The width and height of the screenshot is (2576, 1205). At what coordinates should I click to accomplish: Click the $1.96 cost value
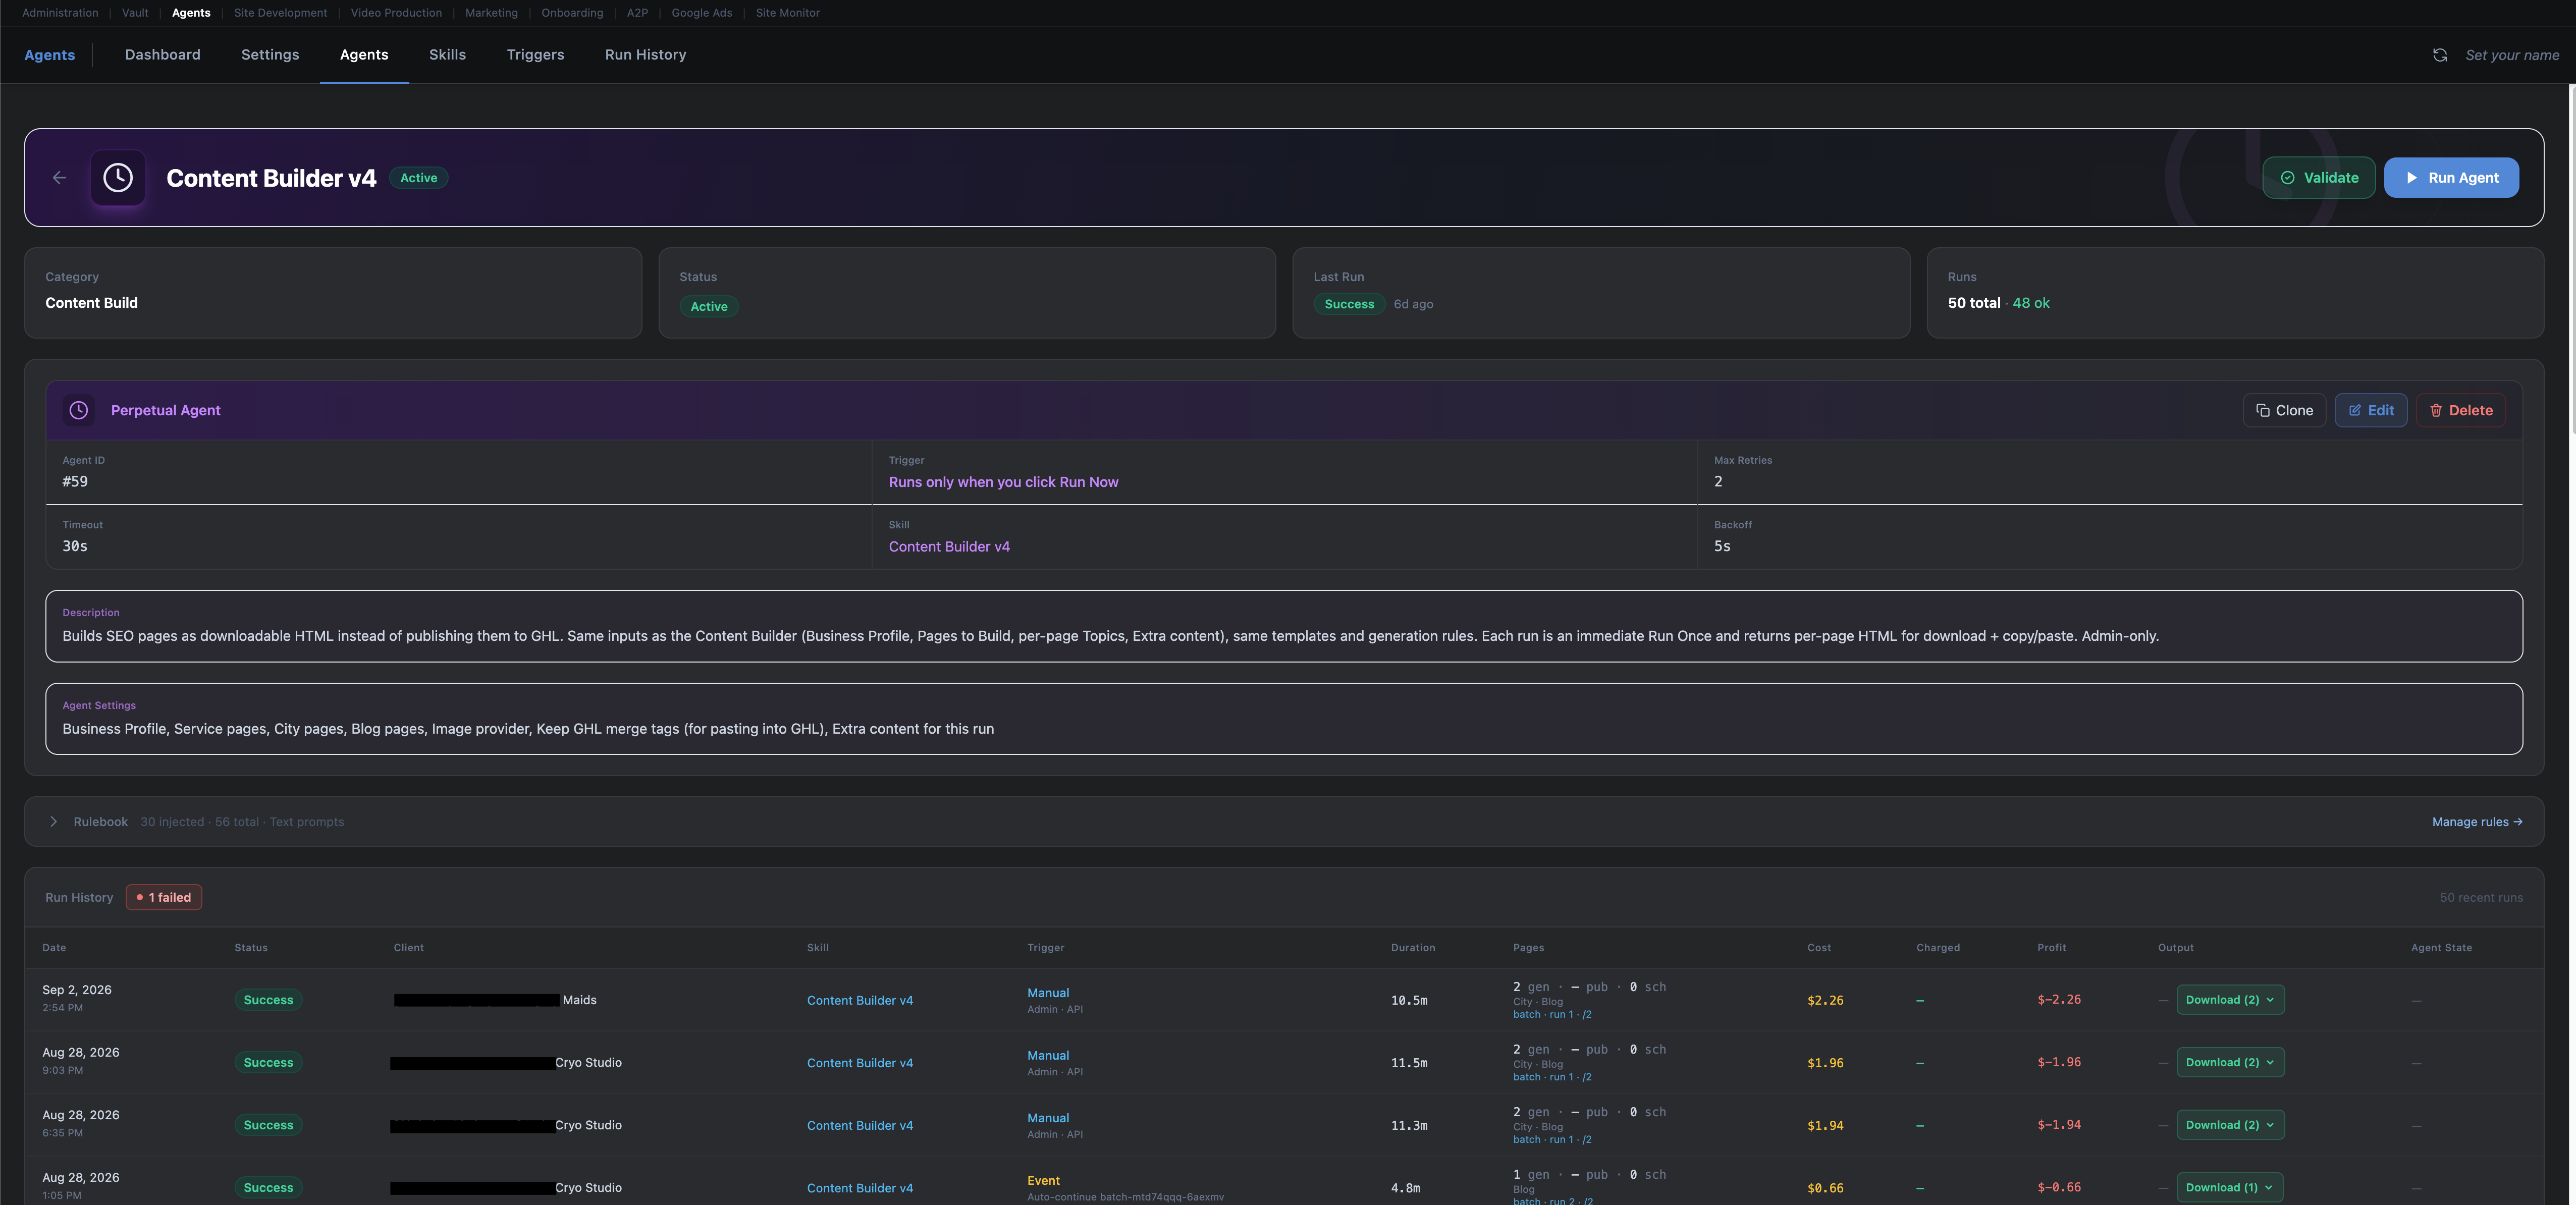coord(1825,1063)
